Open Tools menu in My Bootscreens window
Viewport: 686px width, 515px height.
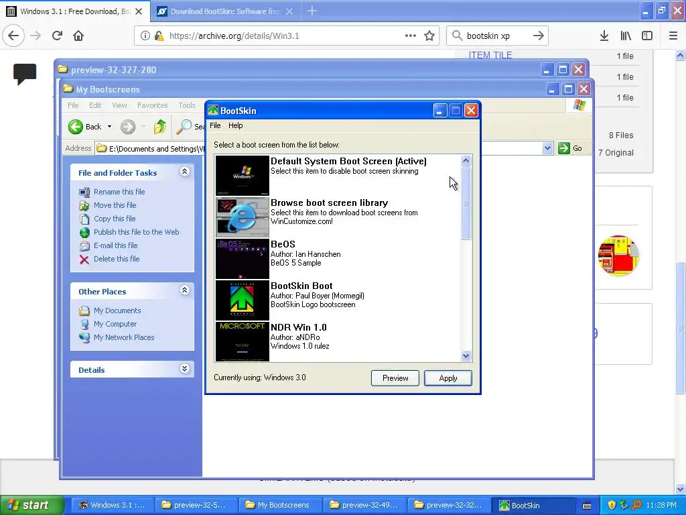tap(187, 105)
